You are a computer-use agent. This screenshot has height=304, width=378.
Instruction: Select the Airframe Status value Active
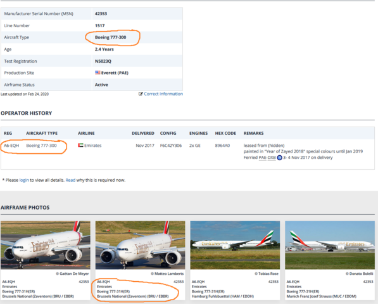101,85
